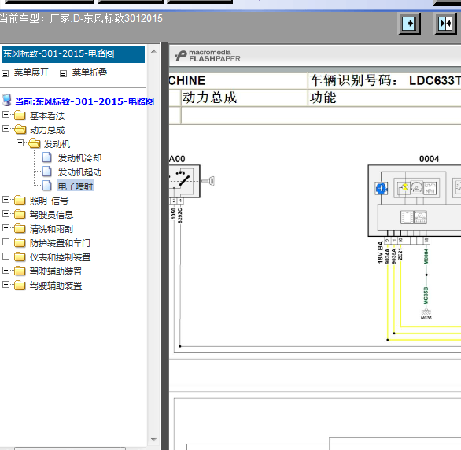
Task: Open the 当前:东风标致-301-2015-电路图 link
Action: click(x=84, y=101)
